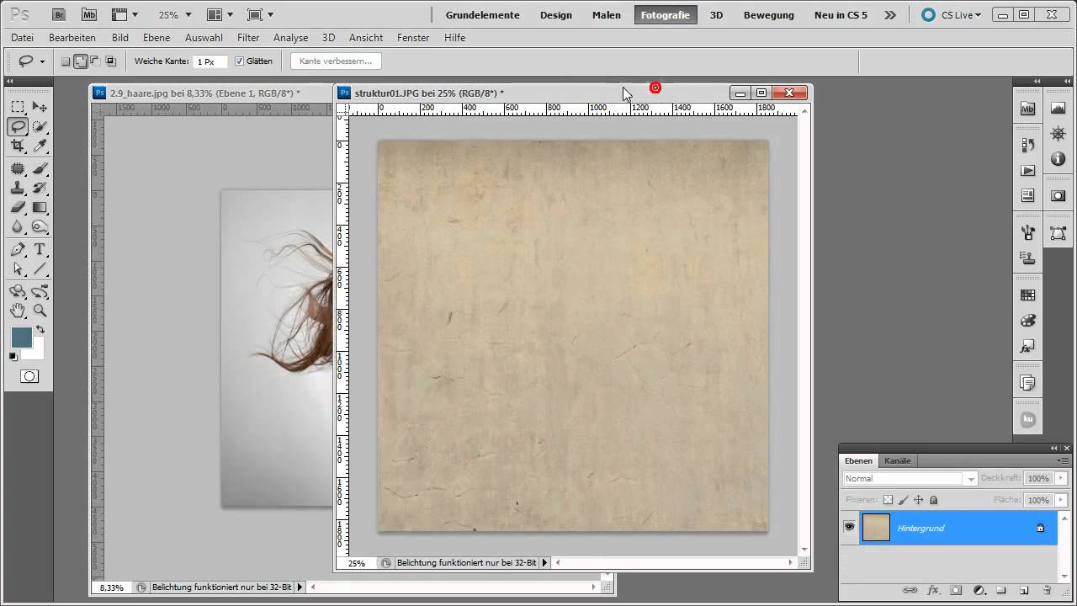Click the Kante verbessern button
The width and height of the screenshot is (1077, 606).
point(336,61)
